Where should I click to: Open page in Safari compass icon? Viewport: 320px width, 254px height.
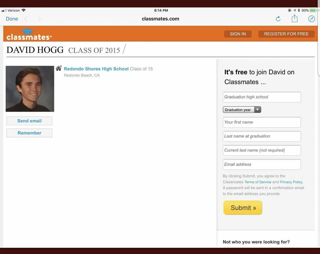(311, 19)
